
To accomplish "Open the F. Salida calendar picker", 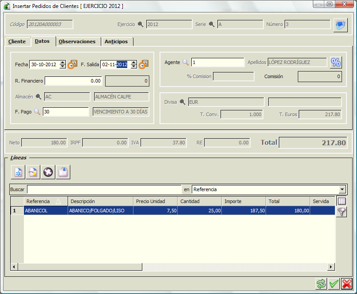I will pos(144,64).
